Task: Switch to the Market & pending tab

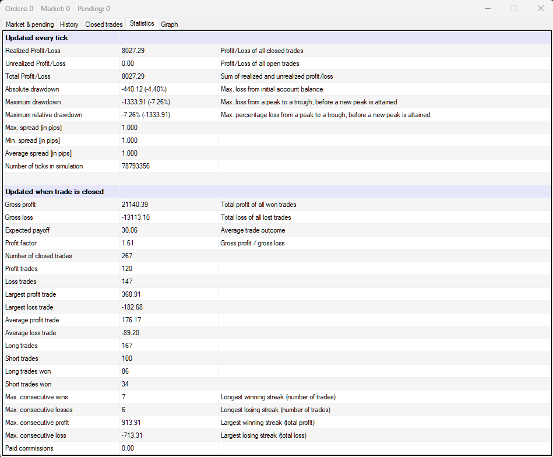Action: click(x=30, y=24)
